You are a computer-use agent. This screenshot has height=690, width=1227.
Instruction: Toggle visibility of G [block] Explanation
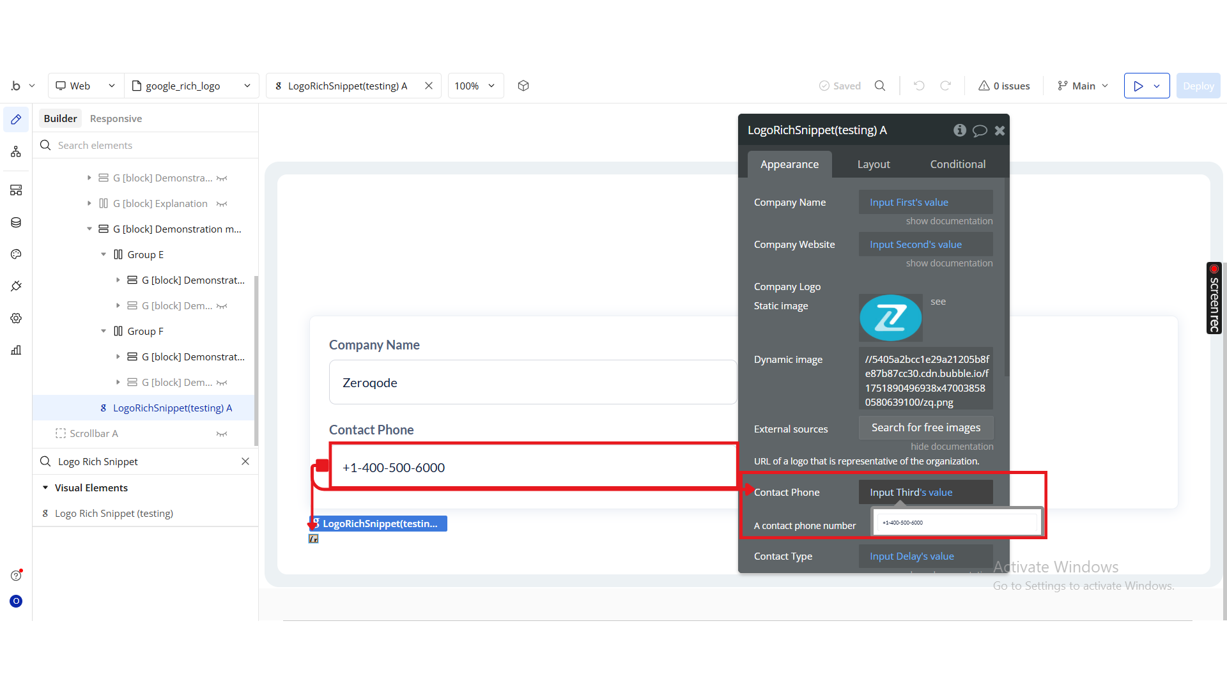[x=222, y=204]
